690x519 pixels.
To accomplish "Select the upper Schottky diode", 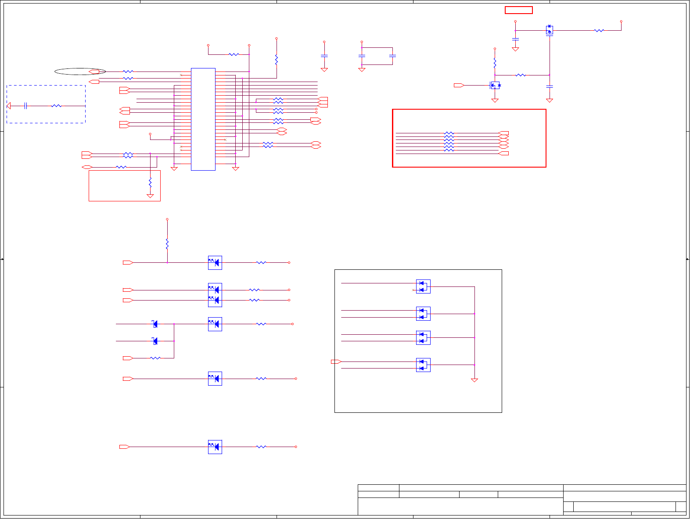I will 155,324.
